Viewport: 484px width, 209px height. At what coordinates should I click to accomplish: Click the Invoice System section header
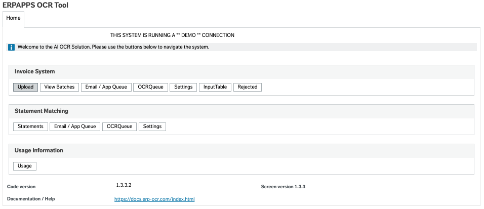(x=241, y=72)
